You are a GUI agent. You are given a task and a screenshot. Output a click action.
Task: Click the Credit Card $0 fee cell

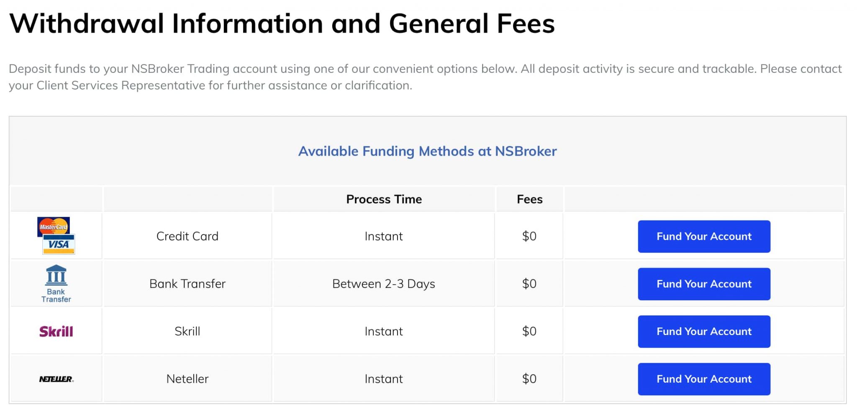click(x=529, y=236)
